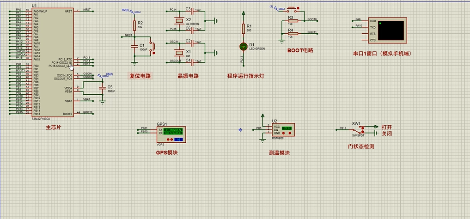Click the BOOT0 pin label on U1
The width and height of the screenshot is (470, 219).
coord(67,114)
